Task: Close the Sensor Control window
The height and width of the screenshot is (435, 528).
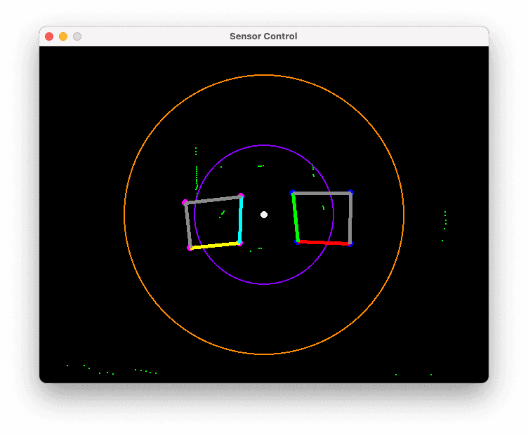Action: pyautogui.click(x=49, y=36)
